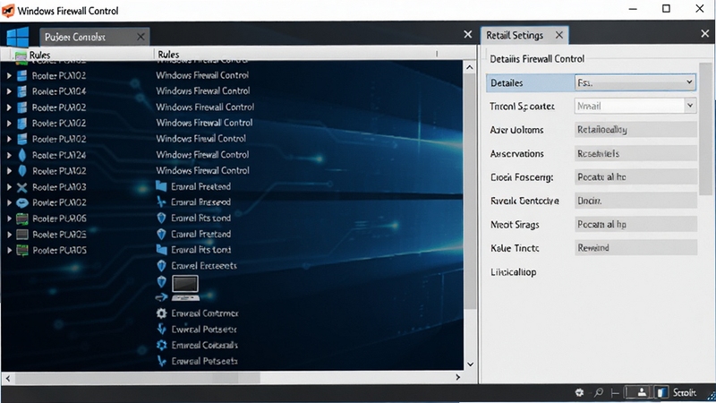Click the gear icon beside Emrreal Coiteads
This screenshot has height=403, width=716.
pyautogui.click(x=161, y=345)
